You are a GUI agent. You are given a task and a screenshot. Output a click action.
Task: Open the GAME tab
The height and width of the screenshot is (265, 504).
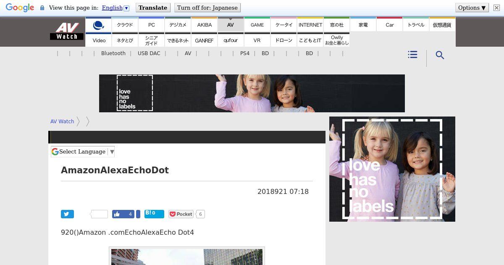257,24
